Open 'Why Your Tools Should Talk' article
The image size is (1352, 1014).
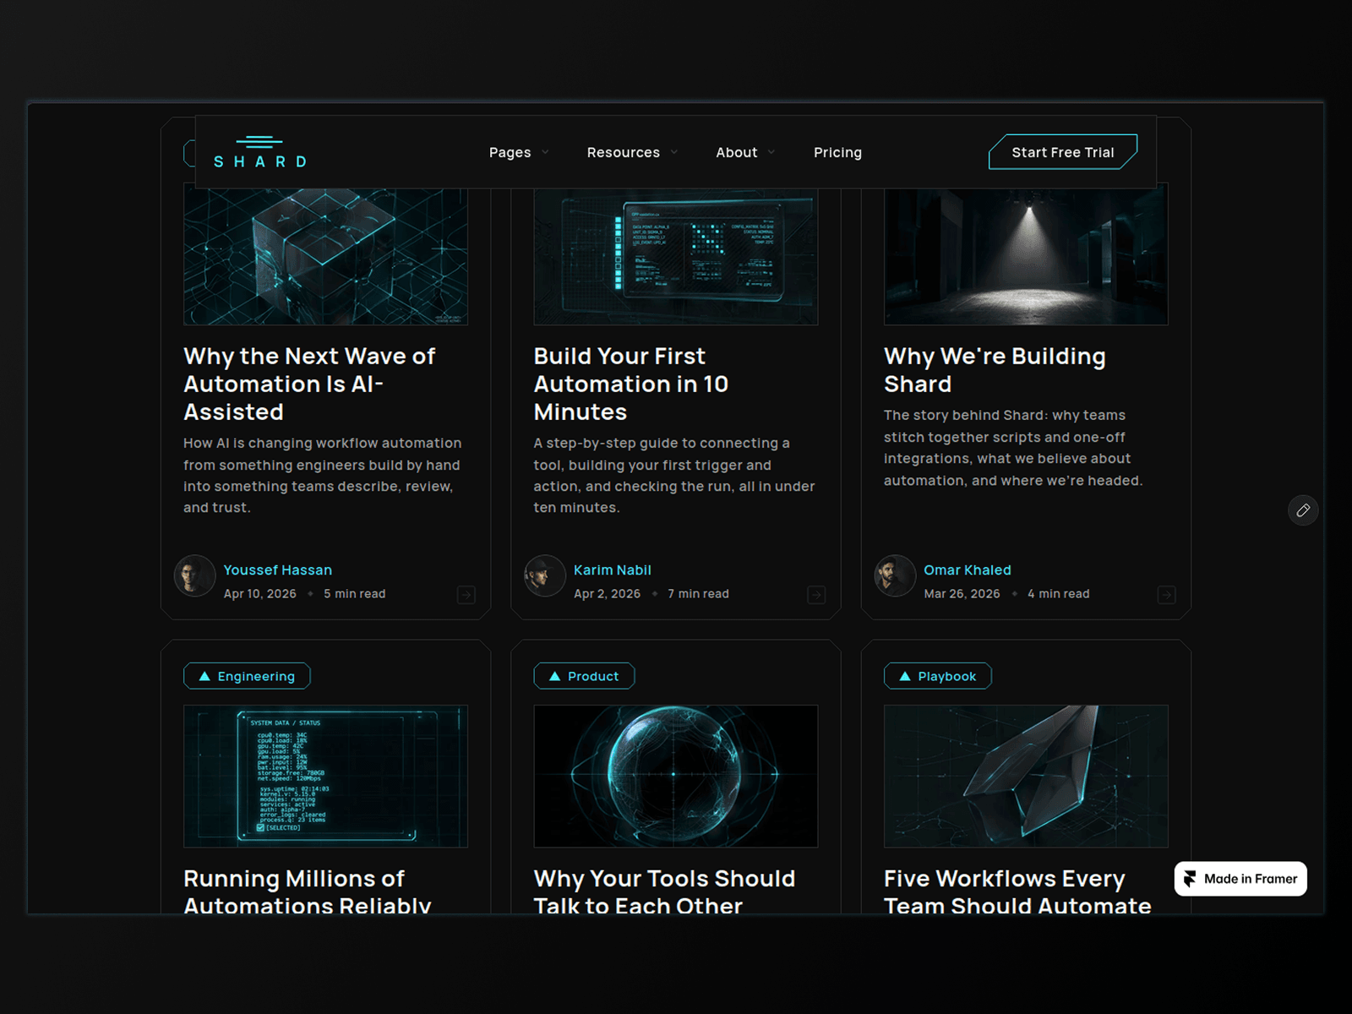664,891
